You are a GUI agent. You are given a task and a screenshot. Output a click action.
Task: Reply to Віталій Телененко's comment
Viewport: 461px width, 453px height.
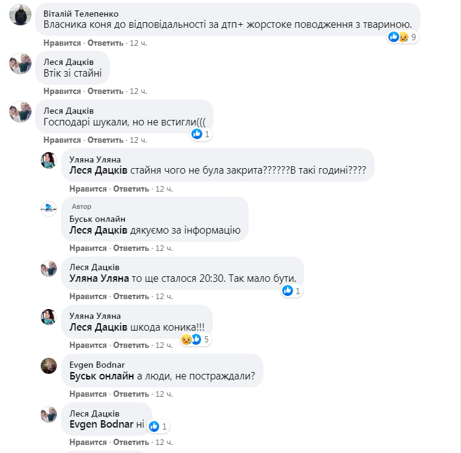(x=106, y=43)
